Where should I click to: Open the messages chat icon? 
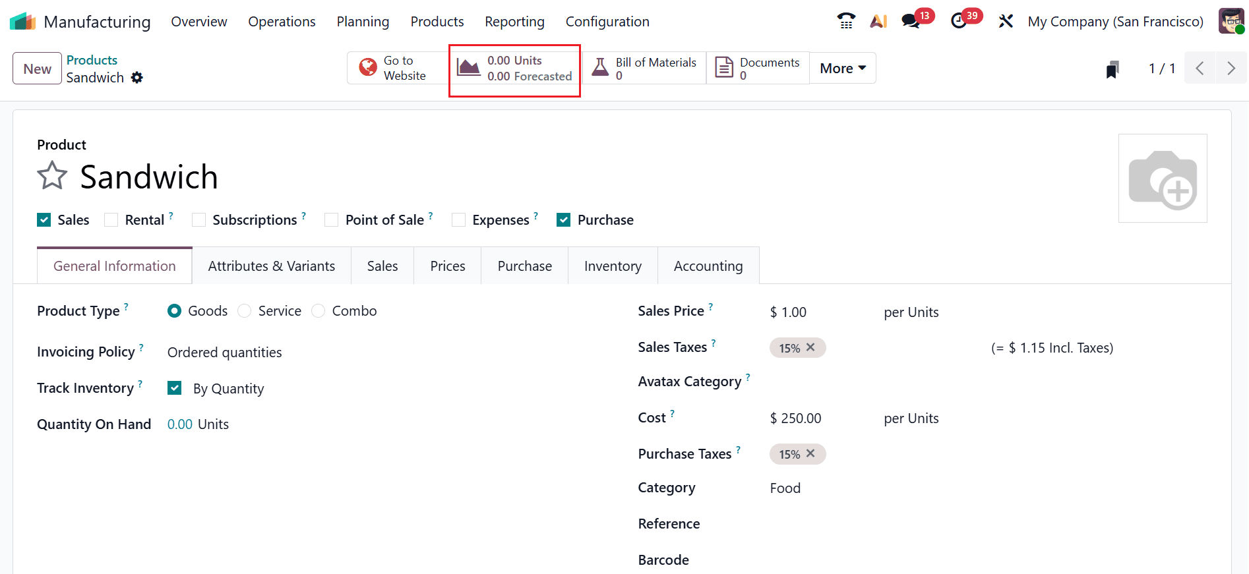coord(911,21)
